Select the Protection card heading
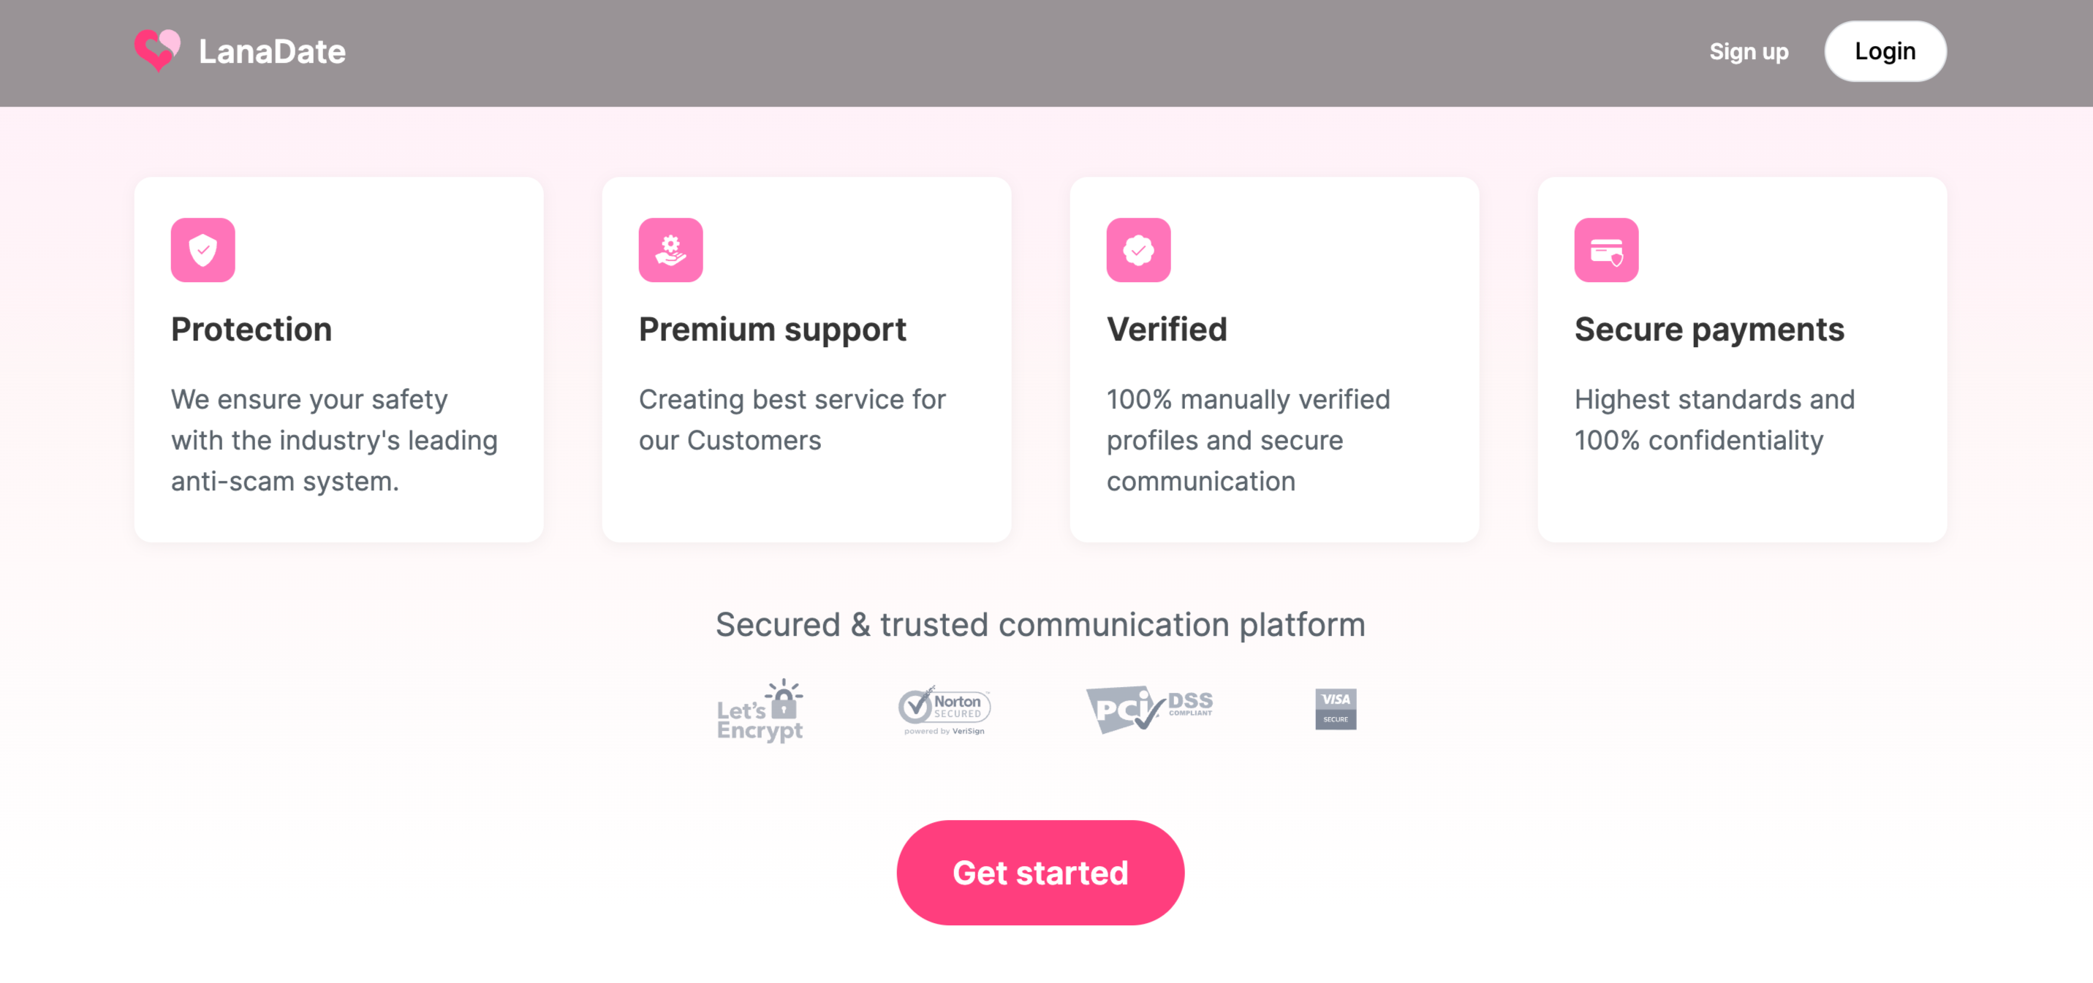 pos(251,329)
